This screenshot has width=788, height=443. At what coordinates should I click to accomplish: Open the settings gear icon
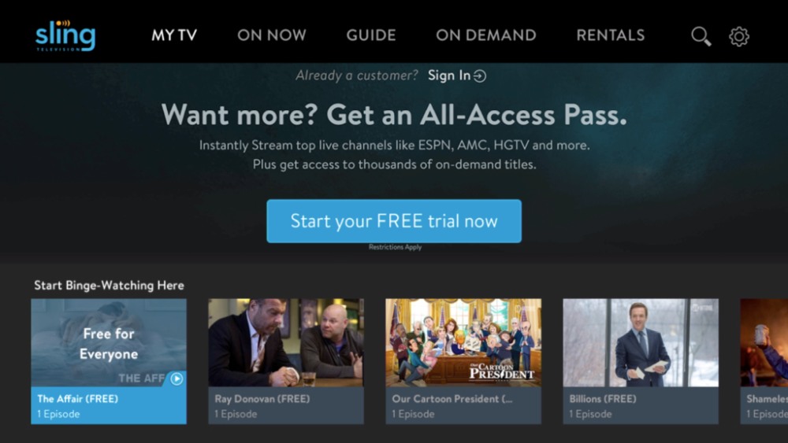(739, 36)
